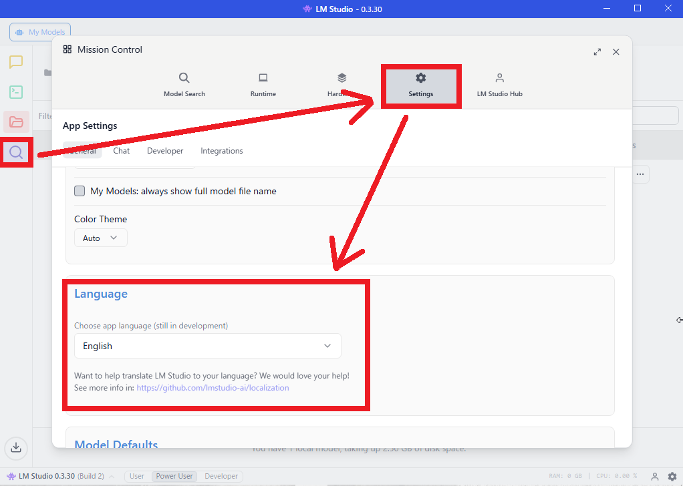Open the Developer terminal sidebar icon
Viewport: 683px width, 486px height.
tap(16, 92)
